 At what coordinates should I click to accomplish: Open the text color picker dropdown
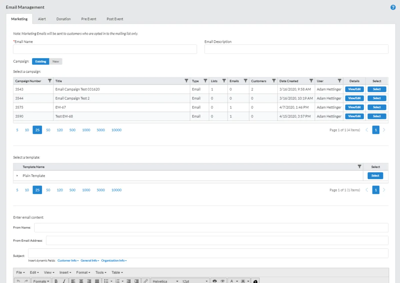237,281
